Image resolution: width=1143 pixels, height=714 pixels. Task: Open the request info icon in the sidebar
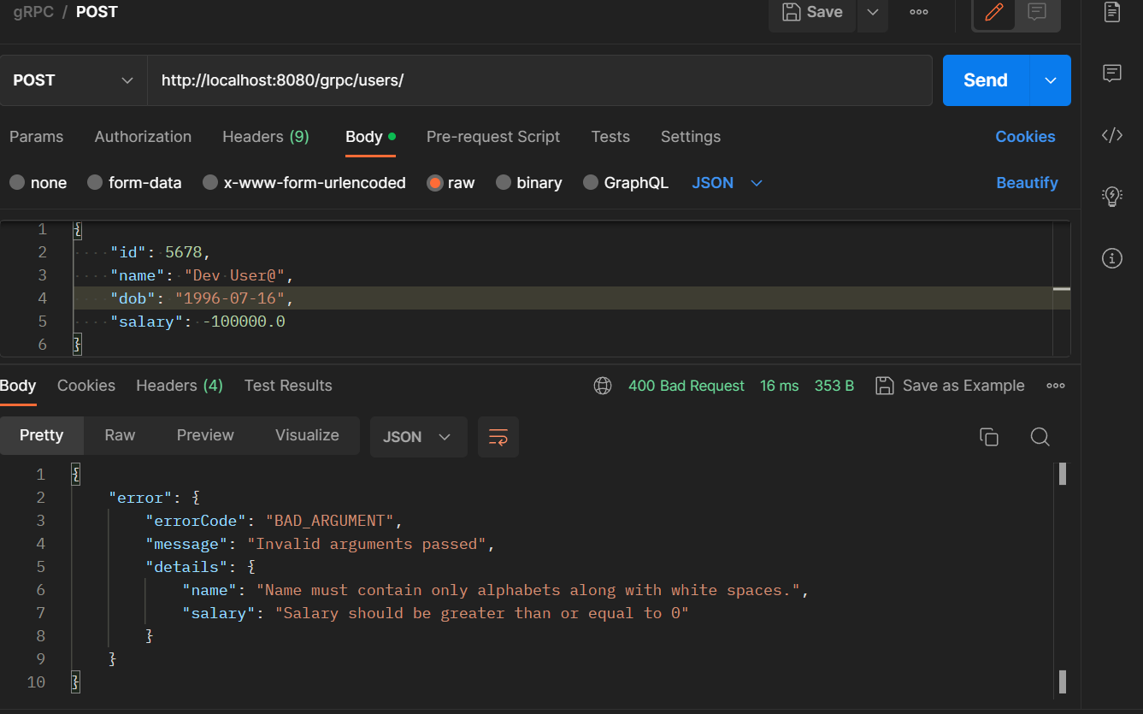pyautogui.click(x=1112, y=258)
